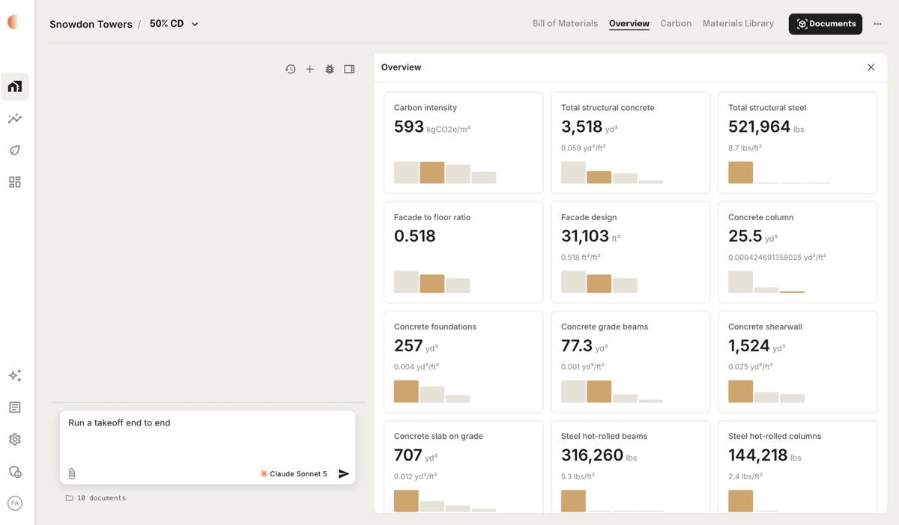The width and height of the screenshot is (899, 525).
Task: Select the Total structural steel card
Action: pyautogui.click(x=798, y=143)
